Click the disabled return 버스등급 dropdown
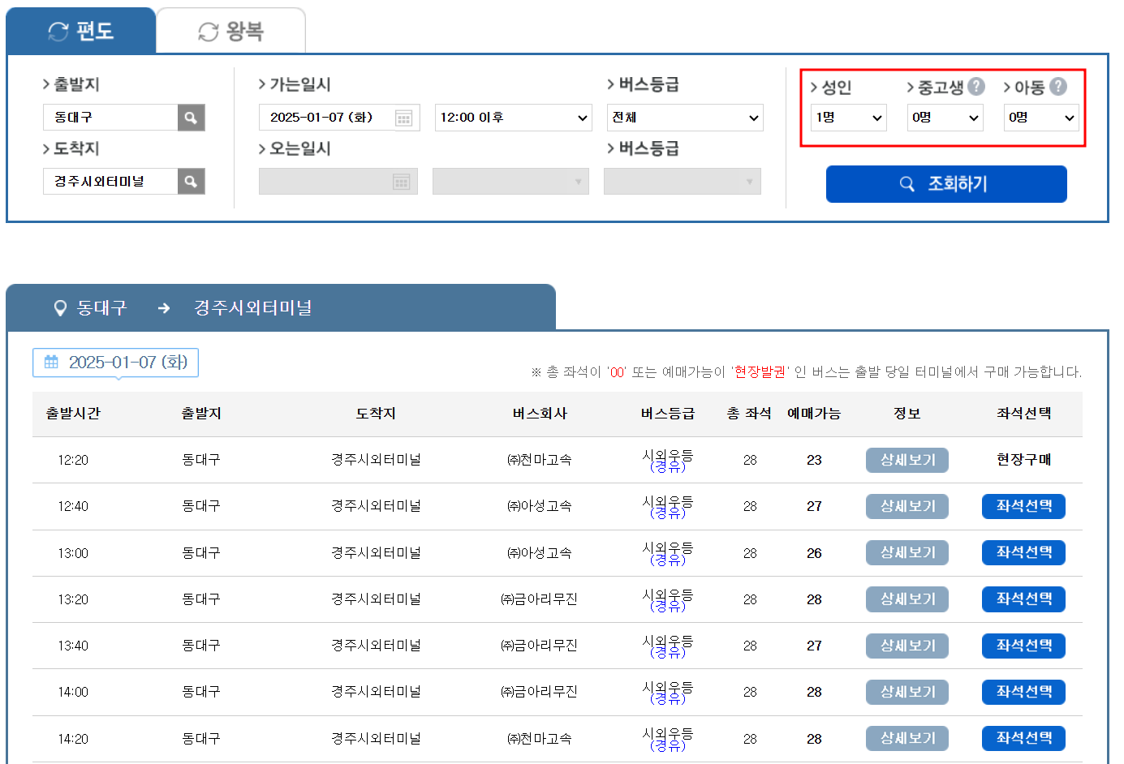1124x764 pixels. point(683,182)
